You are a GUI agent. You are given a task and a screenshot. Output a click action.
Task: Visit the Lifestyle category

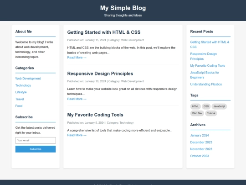point(21,92)
